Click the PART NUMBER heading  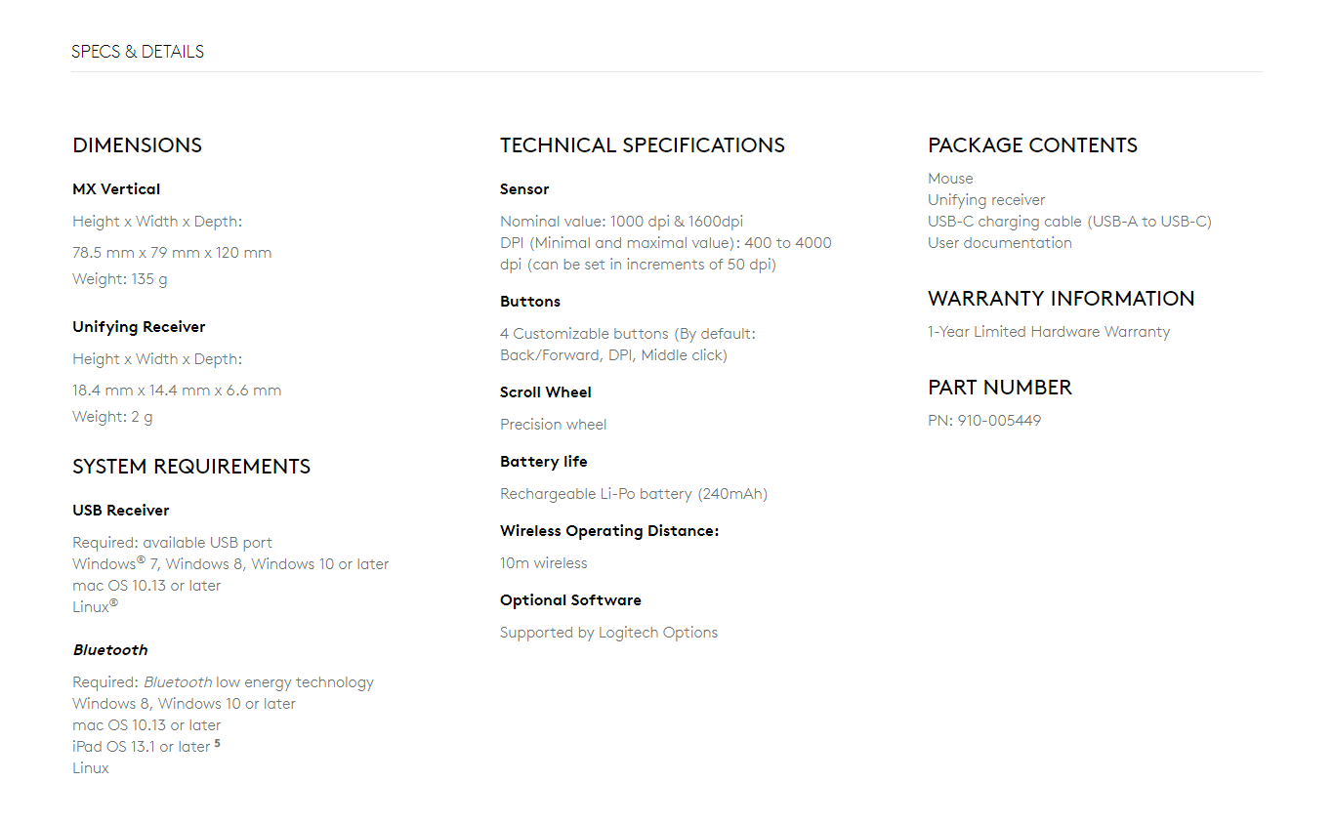coord(1000,388)
